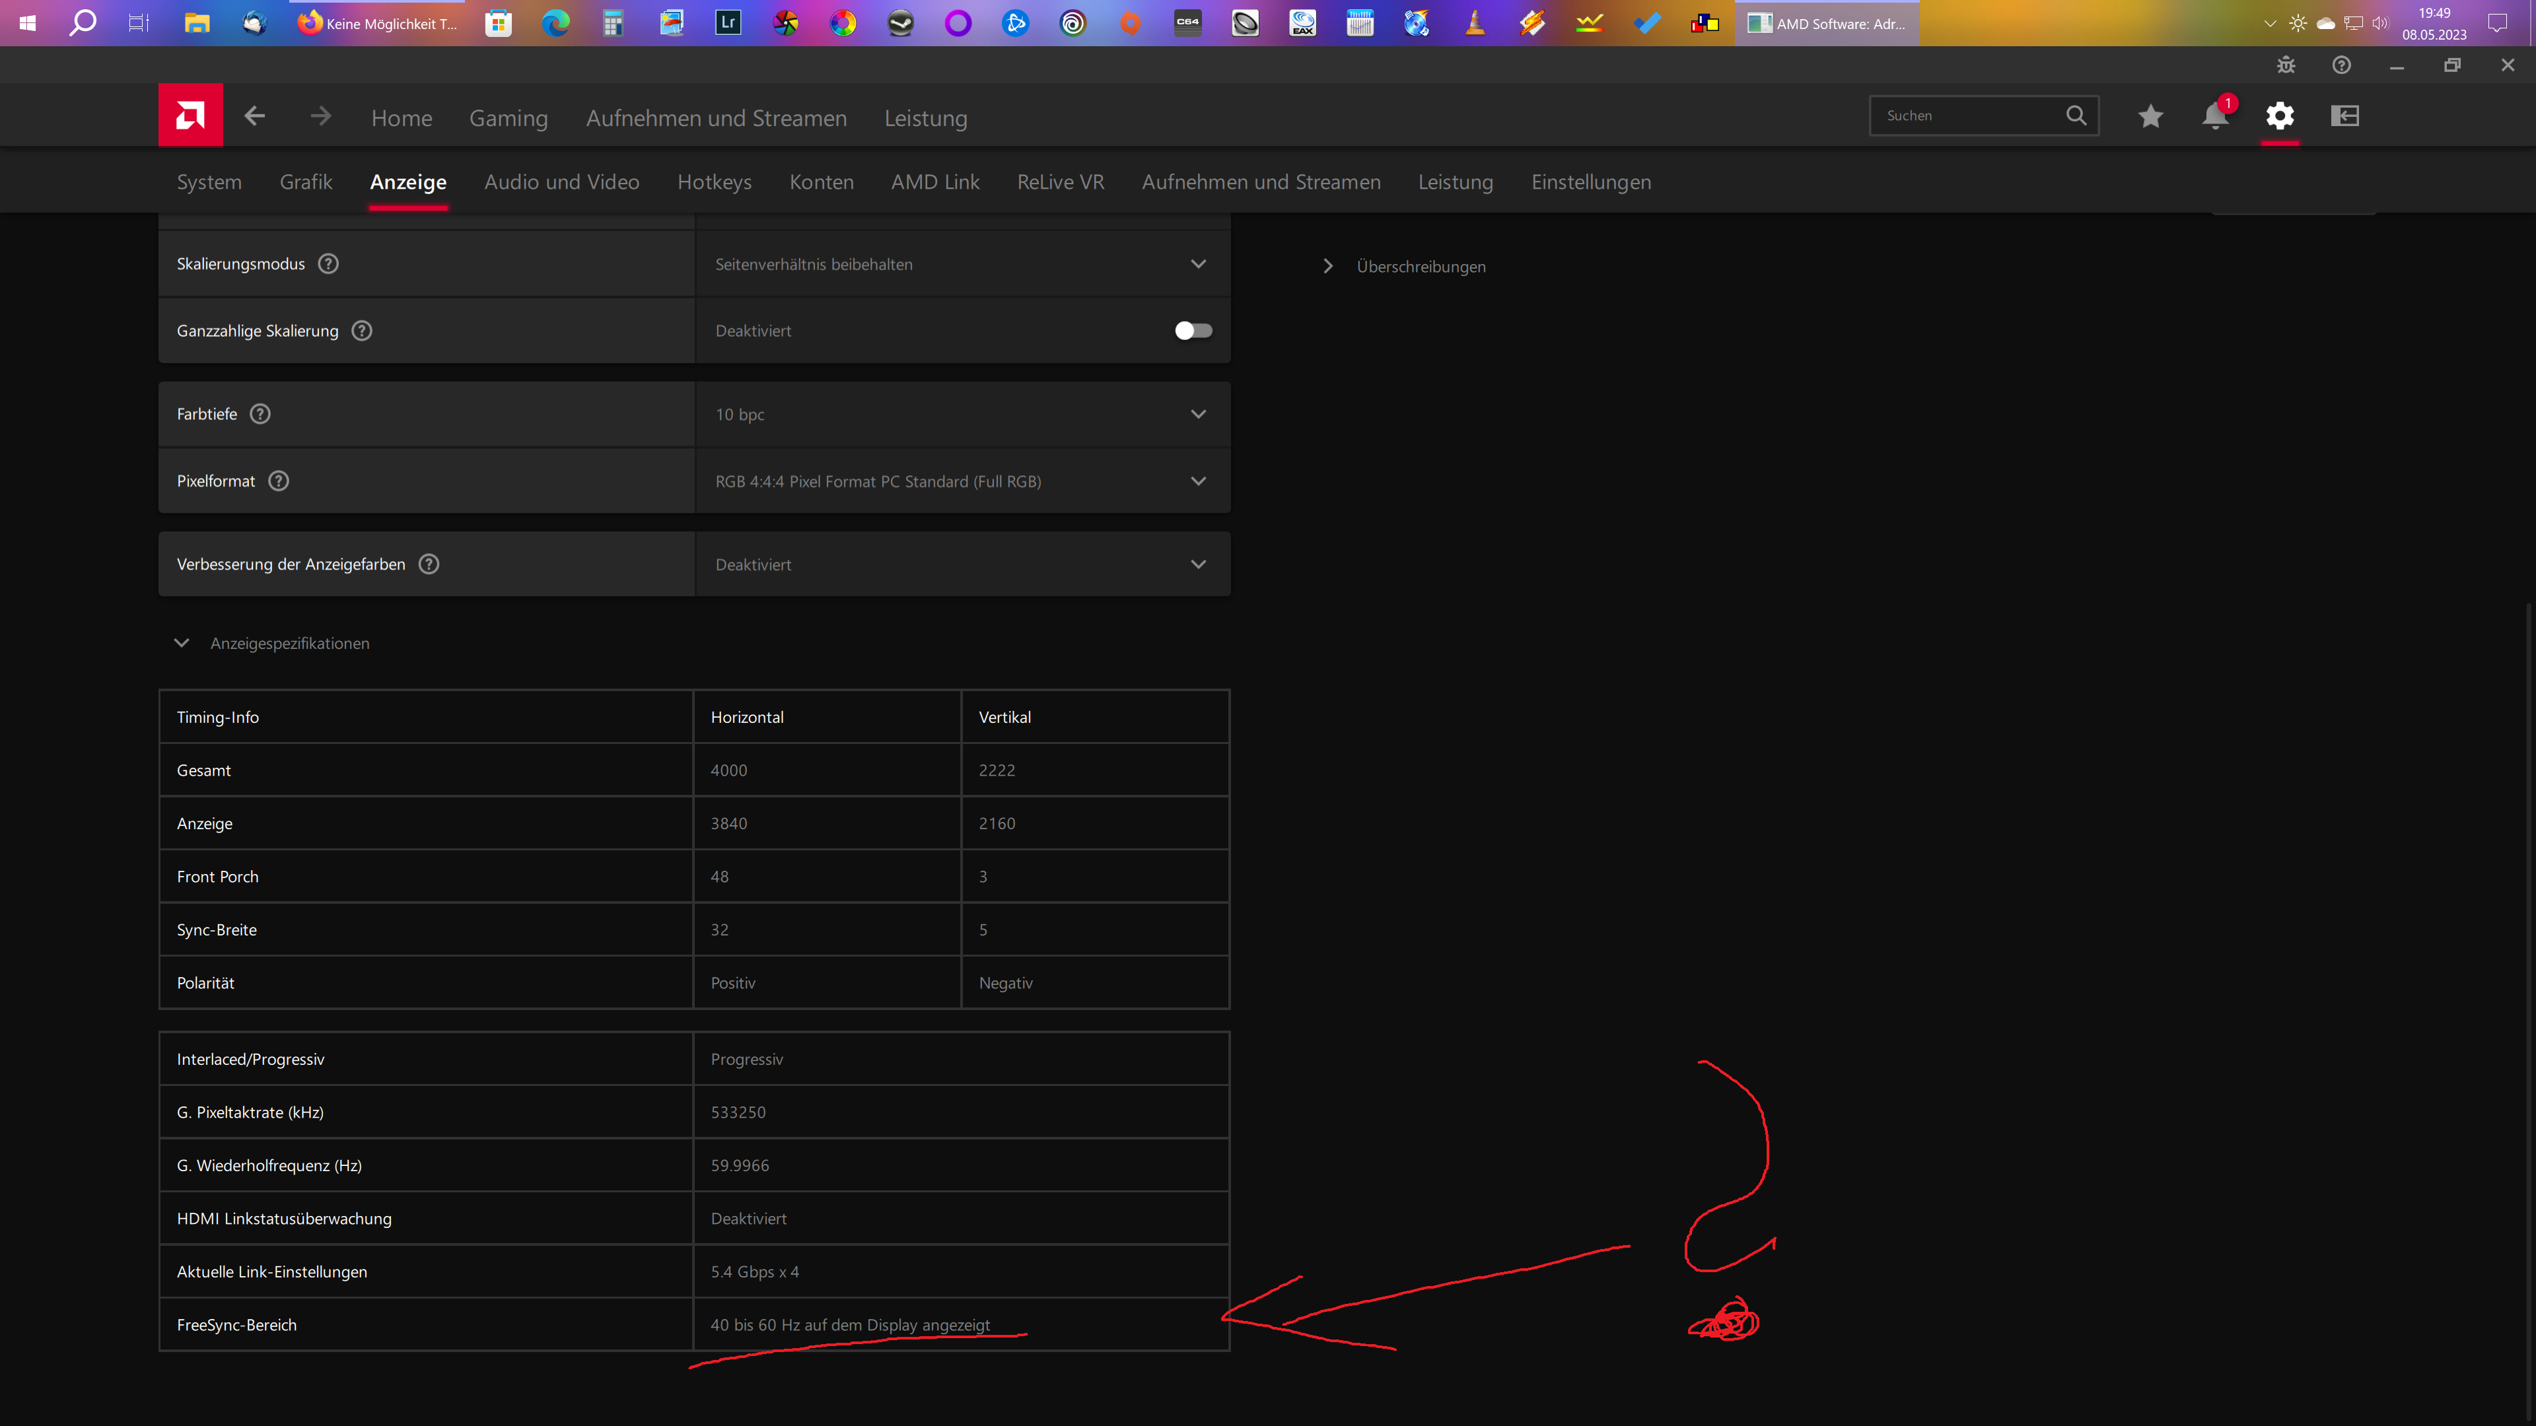The image size is (2536, 1426).
Task: Open the Farbtiefe dropdown
Action: pyautogui.click(x=1198, y=413)
